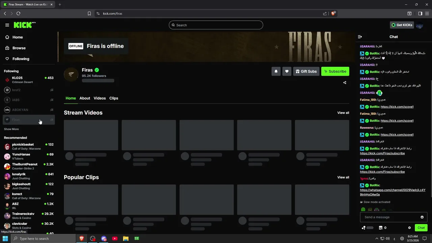Bookmark this page in address bar
432x243 pixels.
coord(89,13)
